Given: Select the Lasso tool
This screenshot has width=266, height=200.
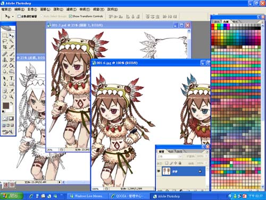Looking at the screenshot, I should point(5,42).
